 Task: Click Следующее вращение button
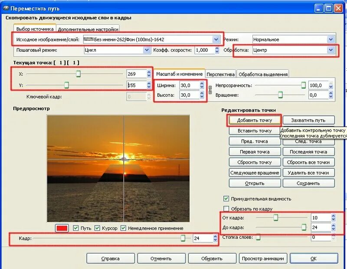point(255,173)
